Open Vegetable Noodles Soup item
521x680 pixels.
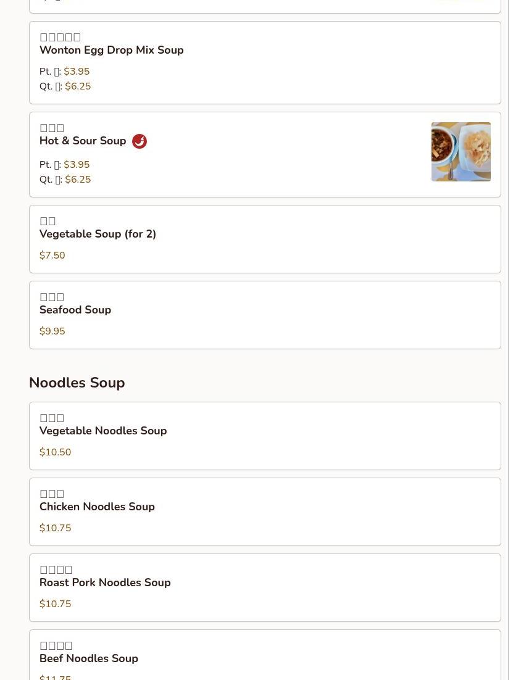click(x=265, y=436)
